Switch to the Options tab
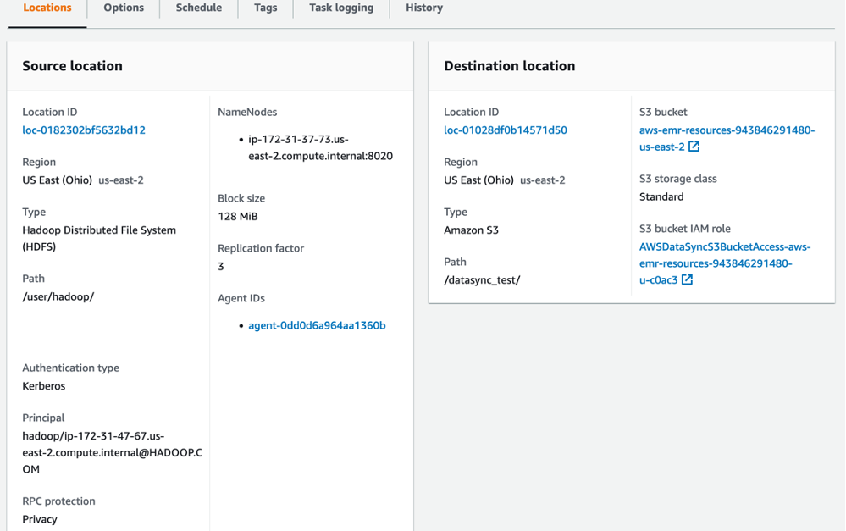846x531 pixels. 123,8
